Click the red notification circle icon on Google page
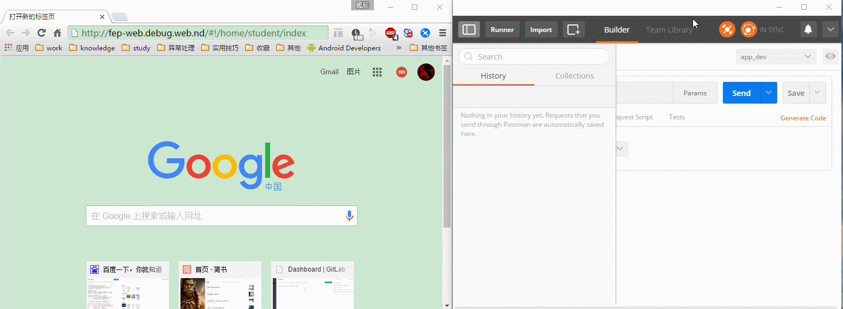Screen dimensions: 843x309 tap(402, 72)
